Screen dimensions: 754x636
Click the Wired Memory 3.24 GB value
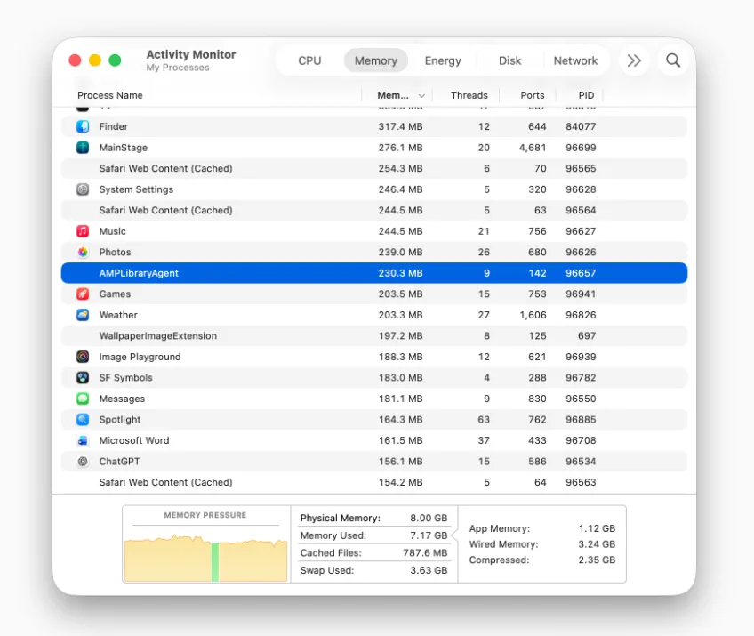(x=597, y=544)
